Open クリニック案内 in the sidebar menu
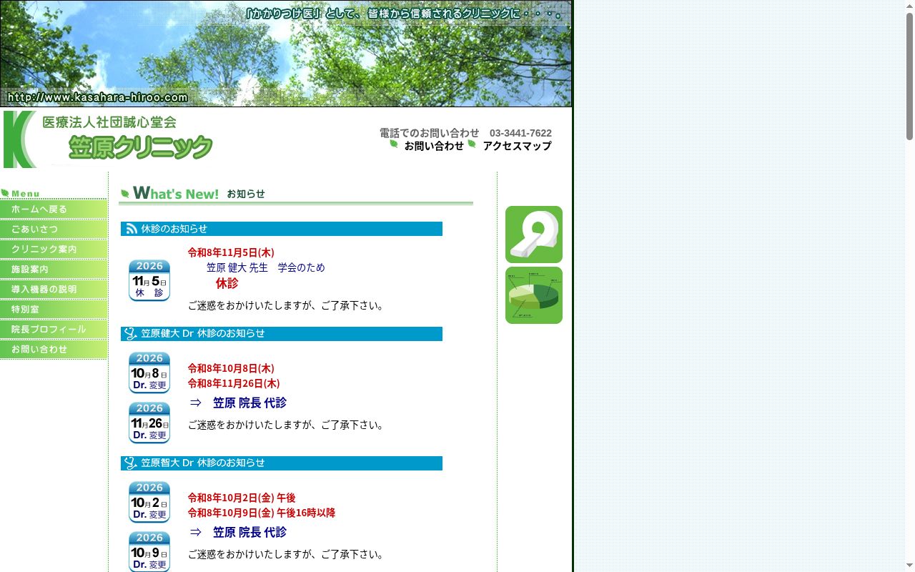 pos(54,250)
